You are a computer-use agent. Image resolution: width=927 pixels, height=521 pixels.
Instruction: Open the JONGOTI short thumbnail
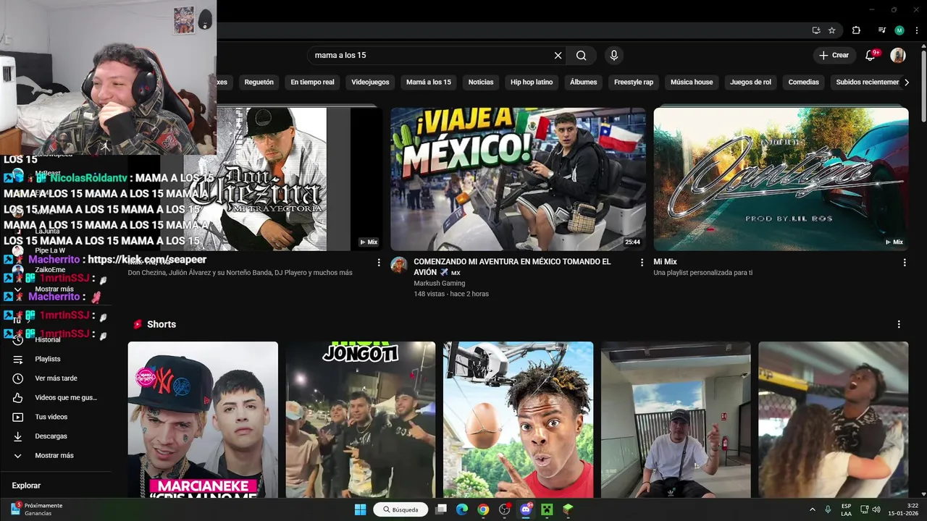coord(360,420)
